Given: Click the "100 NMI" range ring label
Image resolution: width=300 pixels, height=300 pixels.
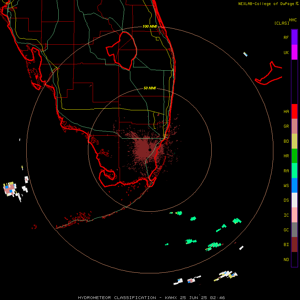Looking at the screenshot, I should 150,26.
